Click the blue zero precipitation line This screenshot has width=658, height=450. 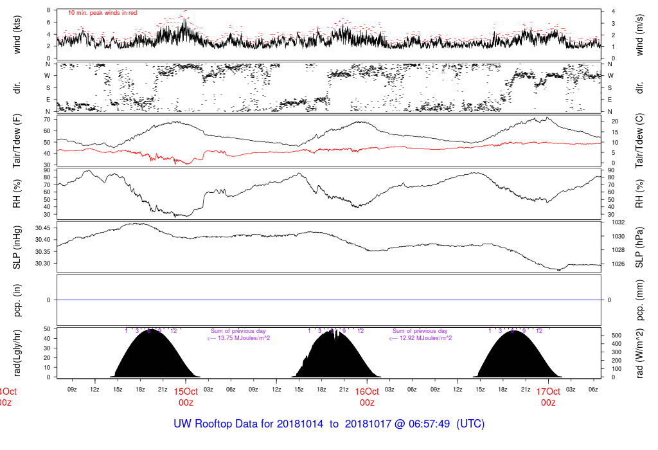pyautogui.click(x=329, y=300)
